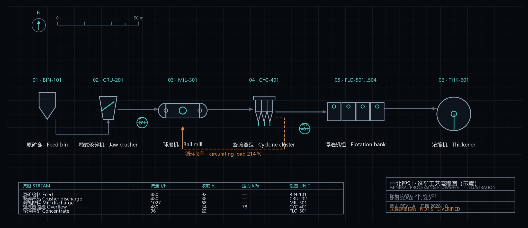Screen dimensions: 528x228
Task: Click the 流股 STREAM column header
Action: pos(36,186)
